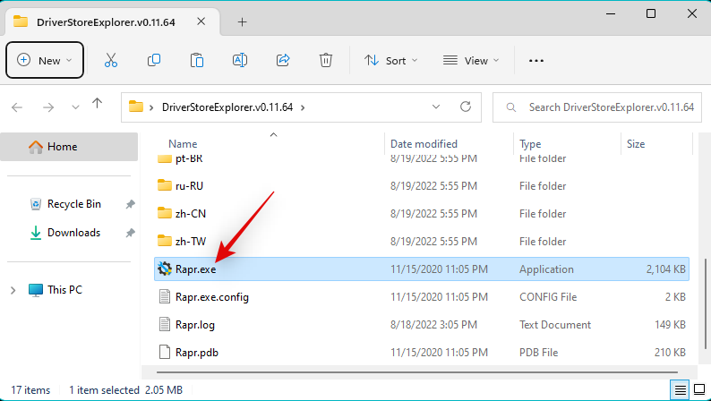Select the ru-RU folder name
Screen dimensions: 711x401
[x=189, y=186]
